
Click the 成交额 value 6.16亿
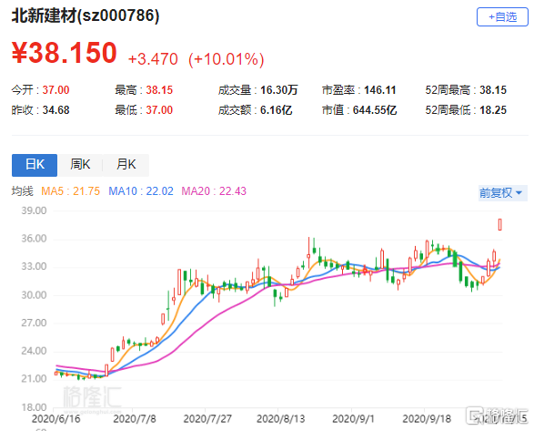(277, 110)
